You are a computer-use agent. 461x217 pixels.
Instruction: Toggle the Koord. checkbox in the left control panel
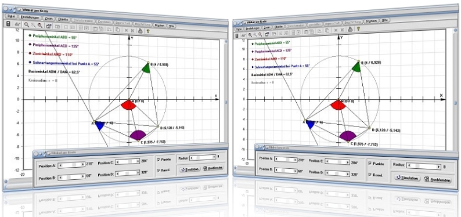tap(159, 170)
